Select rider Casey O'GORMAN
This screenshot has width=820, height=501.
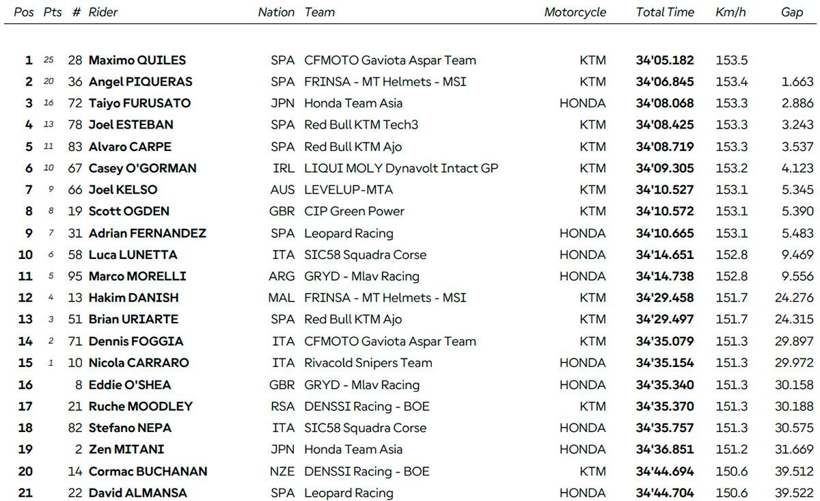(142, 168)
